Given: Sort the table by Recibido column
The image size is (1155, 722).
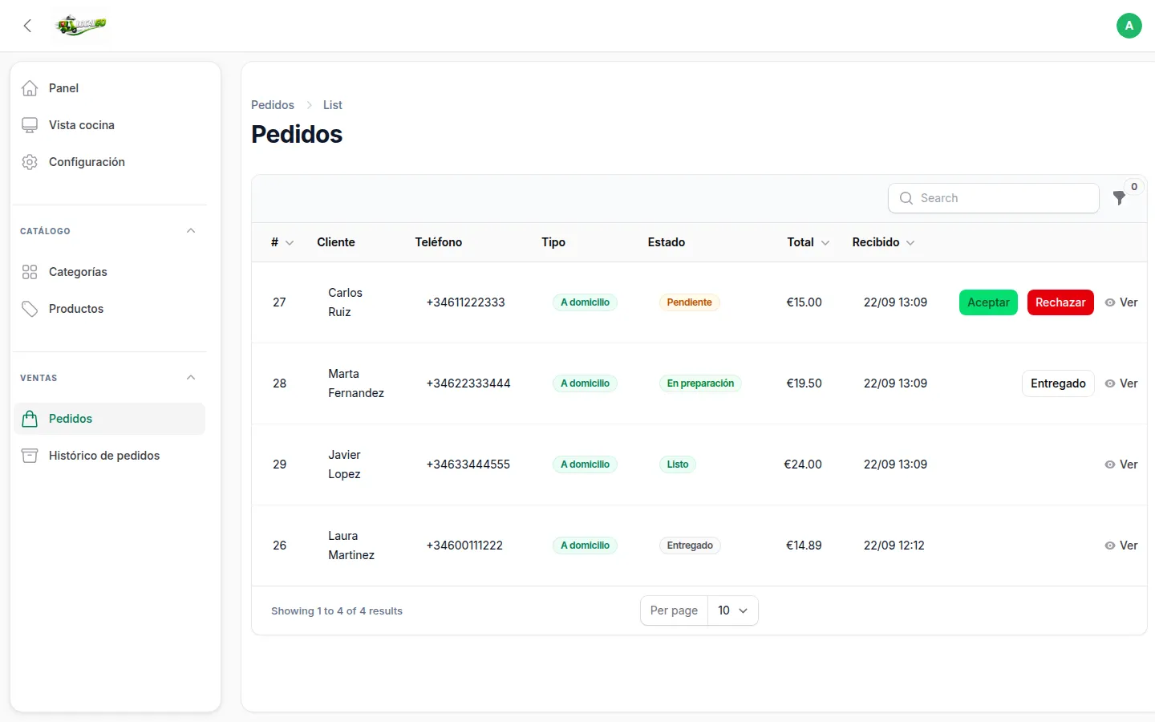Looking at the screenshot, I should click(x=883, y=242).
